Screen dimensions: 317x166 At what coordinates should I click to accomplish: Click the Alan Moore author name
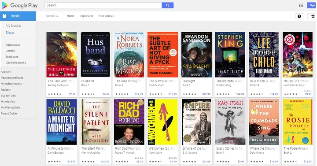(x=155, y=153)
